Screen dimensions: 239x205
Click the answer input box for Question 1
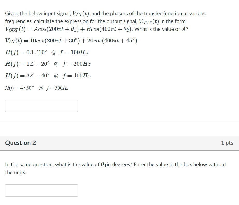pyautogui.click(x=41, y=106)
